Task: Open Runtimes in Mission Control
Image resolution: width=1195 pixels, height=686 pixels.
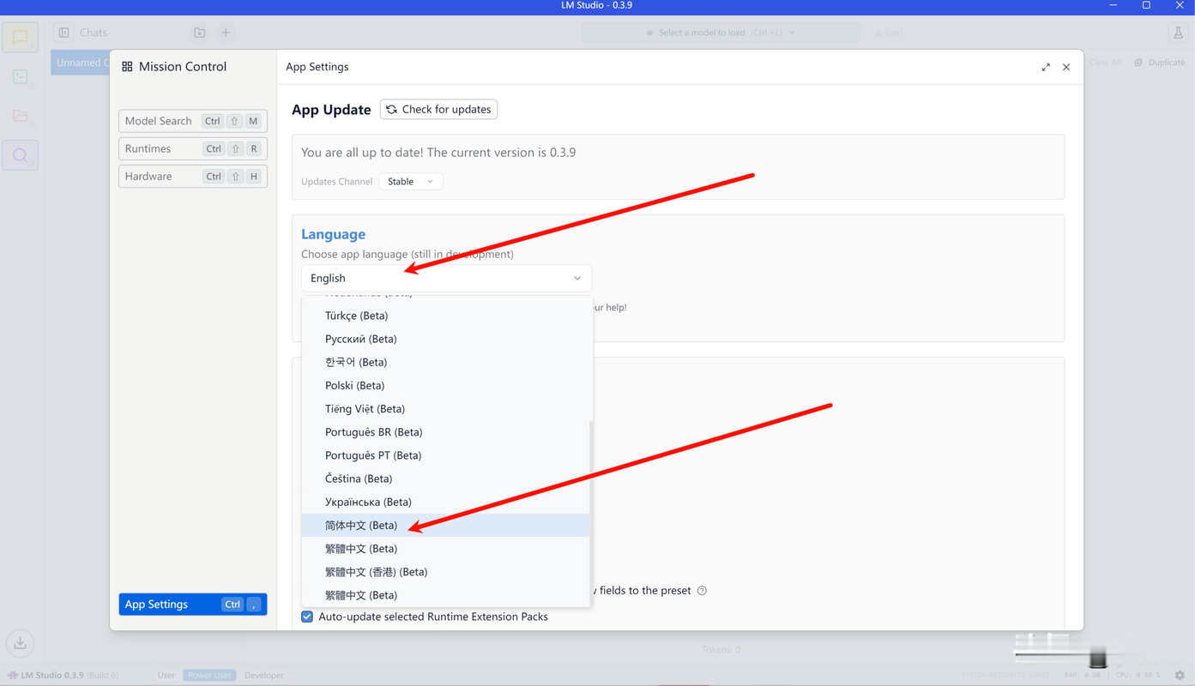Action: pyautogui.click(x=193, y=148)
